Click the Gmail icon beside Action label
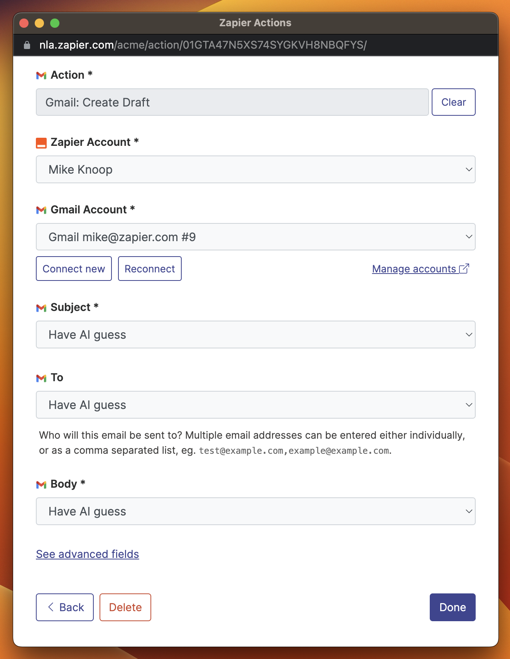Screen dimensions: 510x659 pos(41,76)
